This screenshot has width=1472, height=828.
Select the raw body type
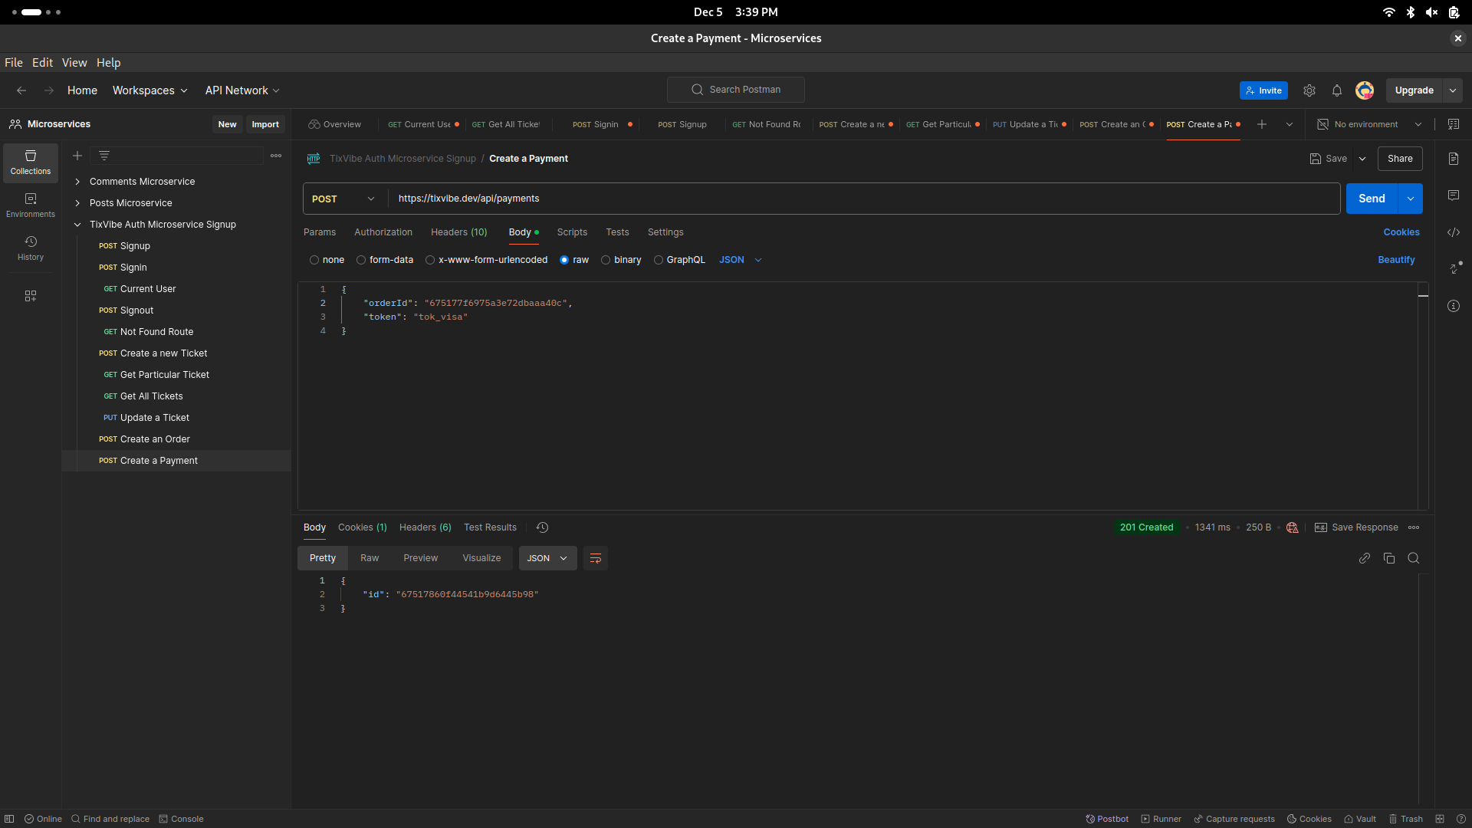[x=564, y=260]
